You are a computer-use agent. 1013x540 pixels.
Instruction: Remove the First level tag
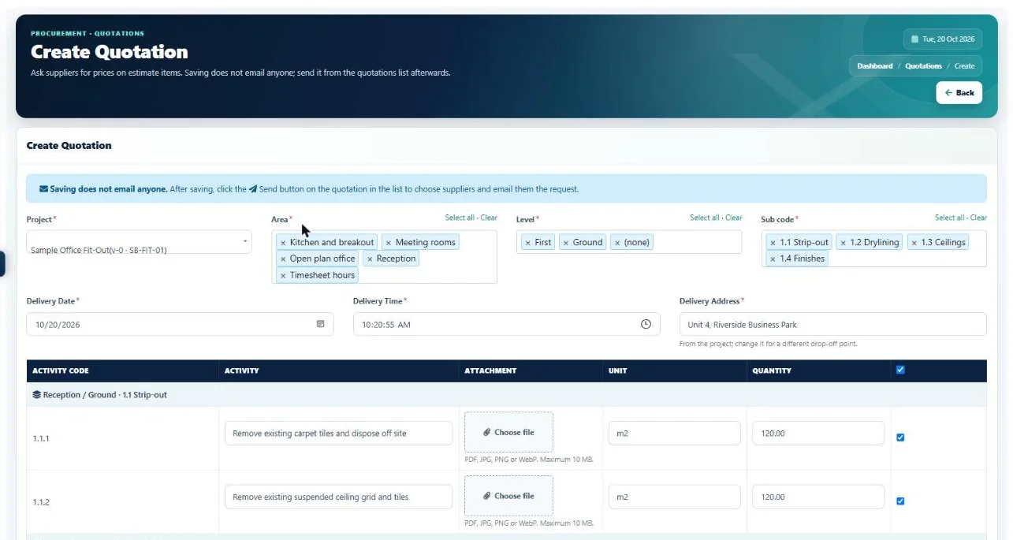click(x=528, y=243)
